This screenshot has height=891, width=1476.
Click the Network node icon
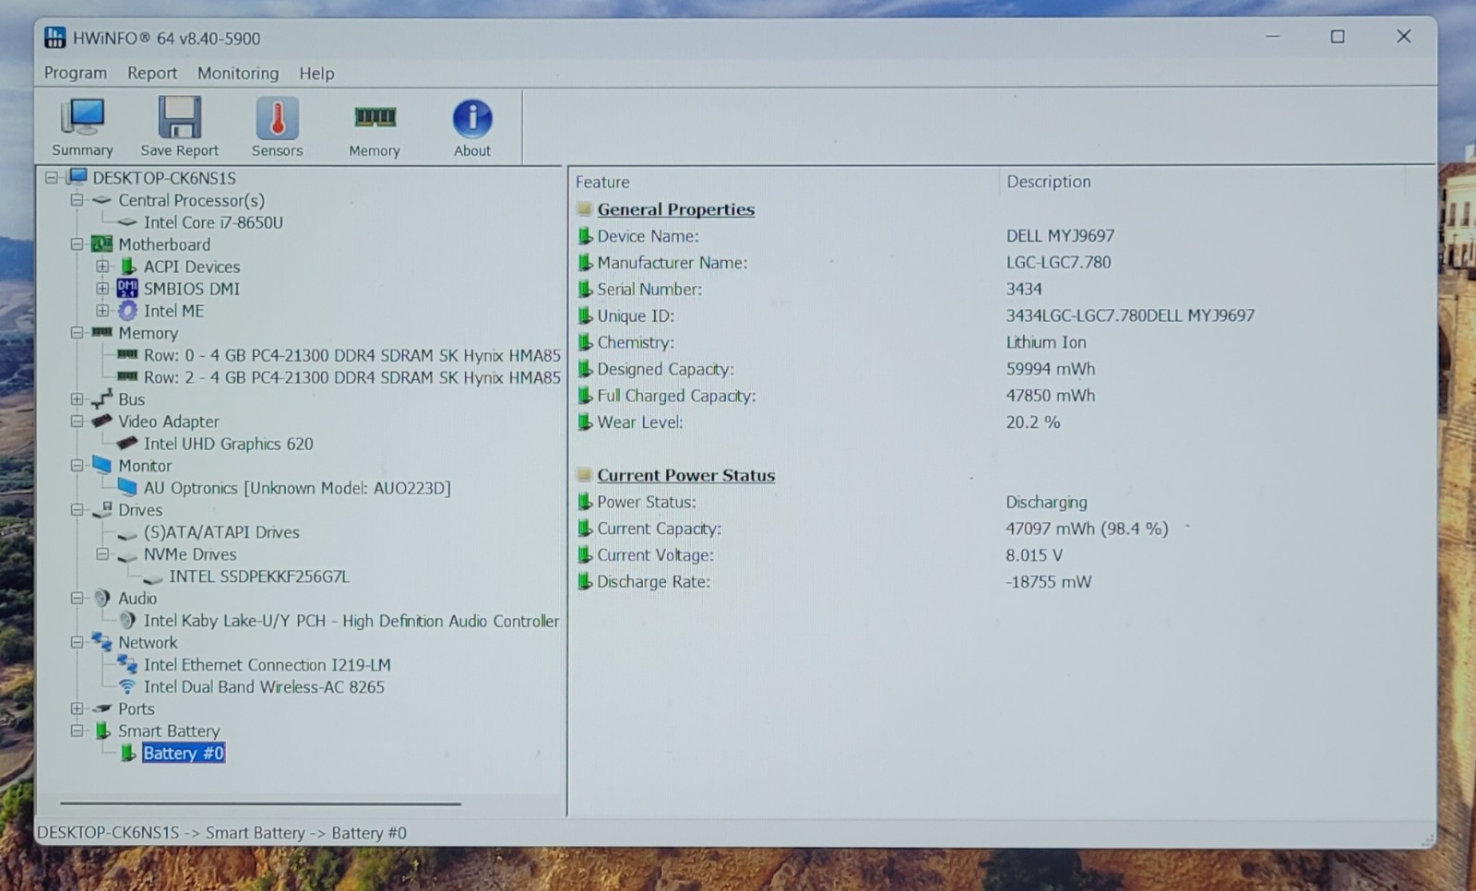coord(101,642)
